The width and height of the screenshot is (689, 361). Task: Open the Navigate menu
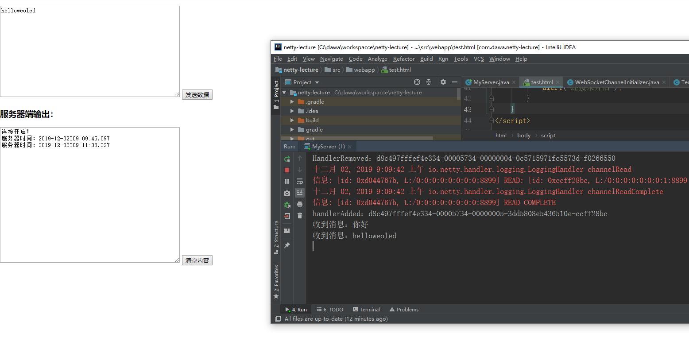(x=332, y=59)
